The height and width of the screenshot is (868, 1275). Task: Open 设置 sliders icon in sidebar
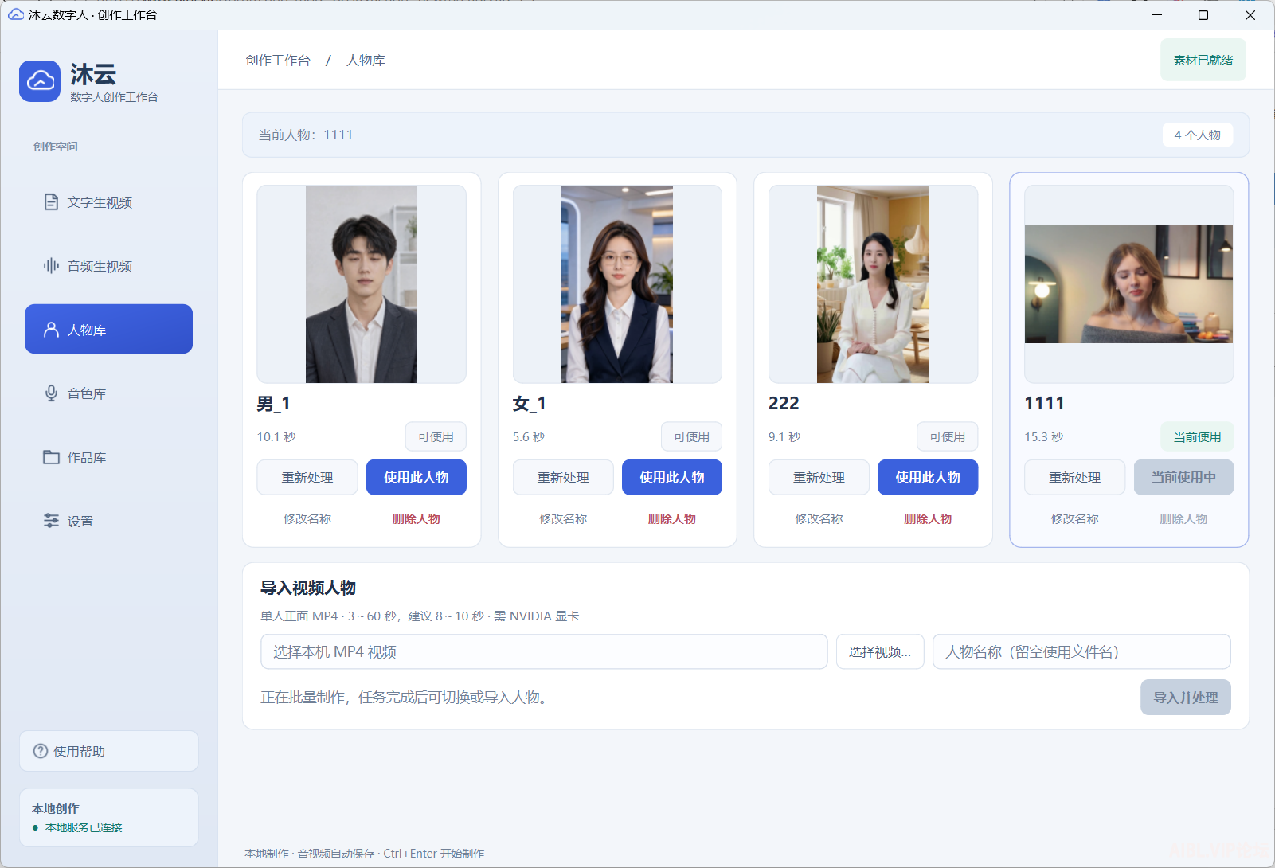click(51, 521)
